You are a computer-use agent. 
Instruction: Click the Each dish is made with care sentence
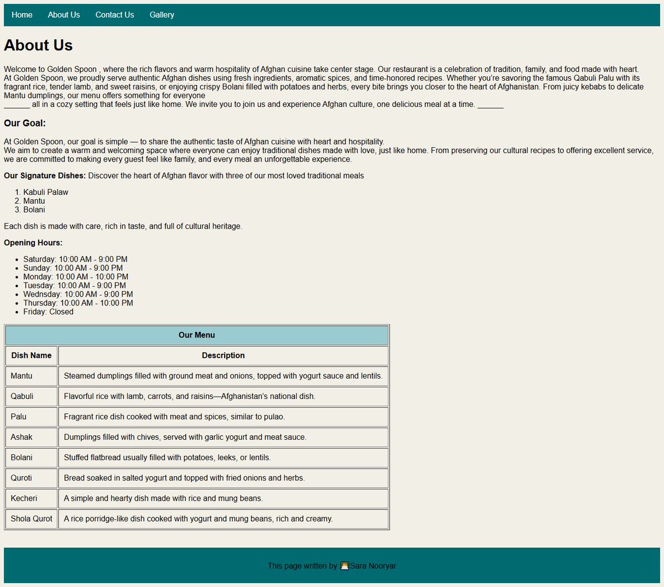tap(123, 226)
